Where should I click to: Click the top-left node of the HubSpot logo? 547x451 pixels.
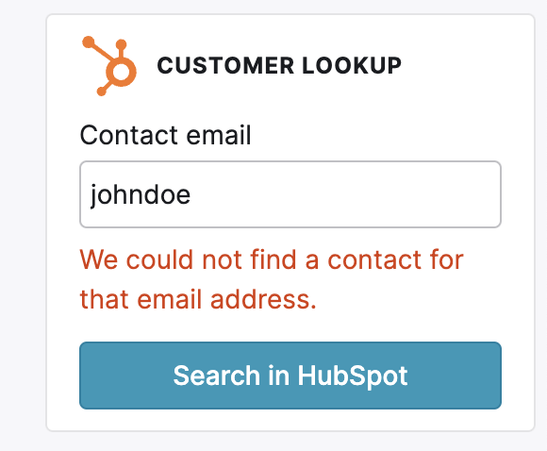click(89, 42)
